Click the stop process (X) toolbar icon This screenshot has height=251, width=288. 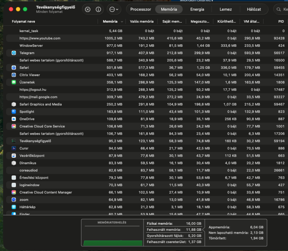tap(87, 9)
